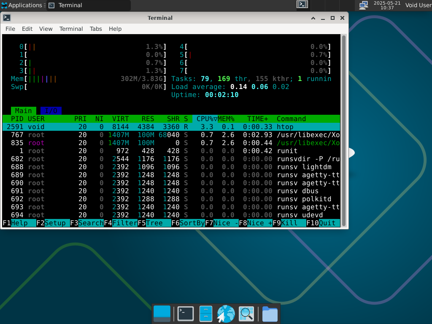Click the Void User menu
Screen dimensions: 432x324
[x=418, y=5]
